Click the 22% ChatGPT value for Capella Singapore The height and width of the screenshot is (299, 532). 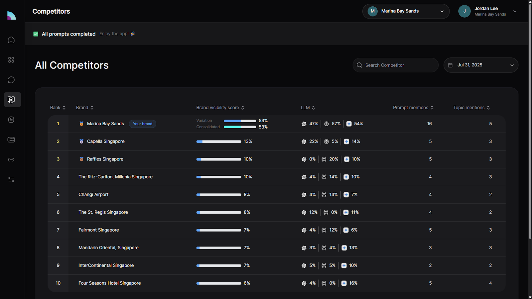pyautogui.click(x=314, y=142)
